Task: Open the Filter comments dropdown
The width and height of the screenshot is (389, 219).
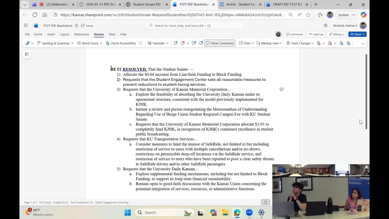Action: click(246, 43)
